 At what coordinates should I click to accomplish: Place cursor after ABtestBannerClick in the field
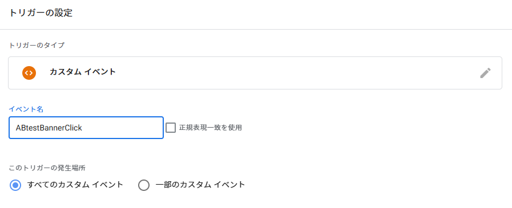(83, 128)
